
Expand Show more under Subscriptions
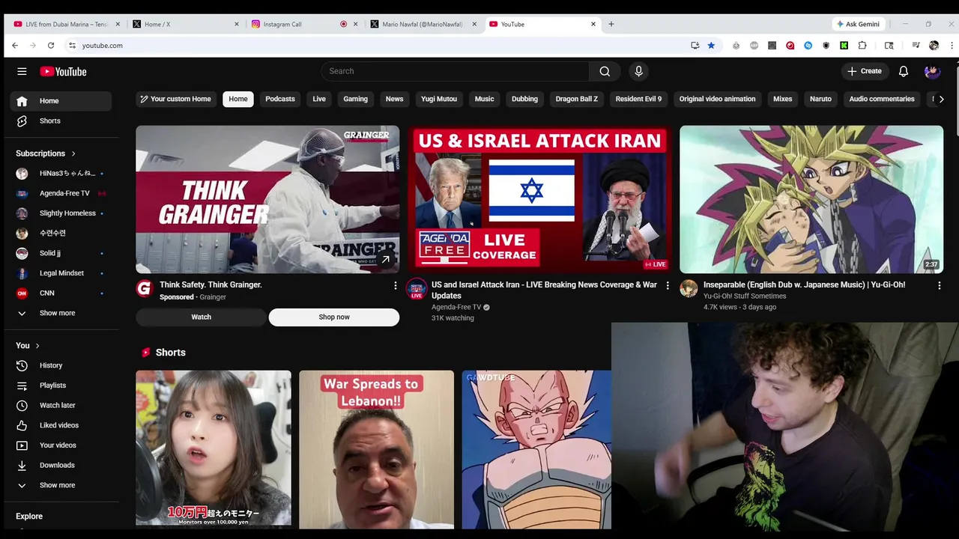point(61,313)
